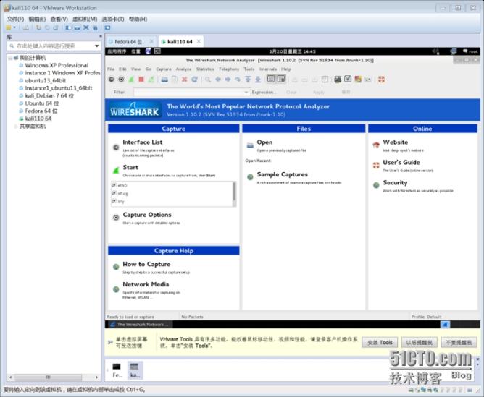Click the Expression... button
The height and width of the screenshot is (397, 484).
point(263,92)
